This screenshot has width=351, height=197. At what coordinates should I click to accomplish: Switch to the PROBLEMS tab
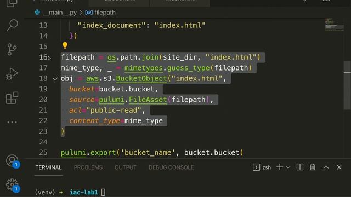(88, 167)
